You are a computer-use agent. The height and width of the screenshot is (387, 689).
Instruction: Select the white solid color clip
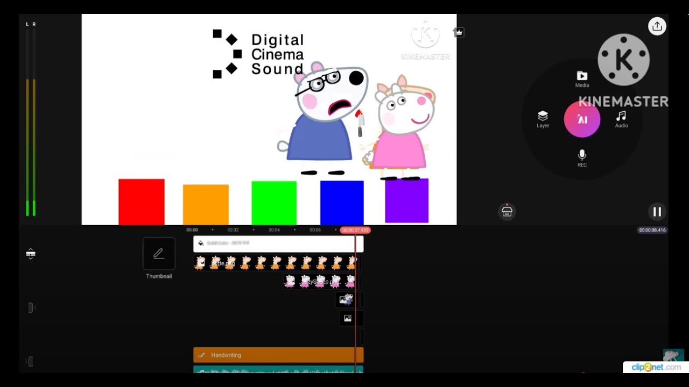pos(278,243)
